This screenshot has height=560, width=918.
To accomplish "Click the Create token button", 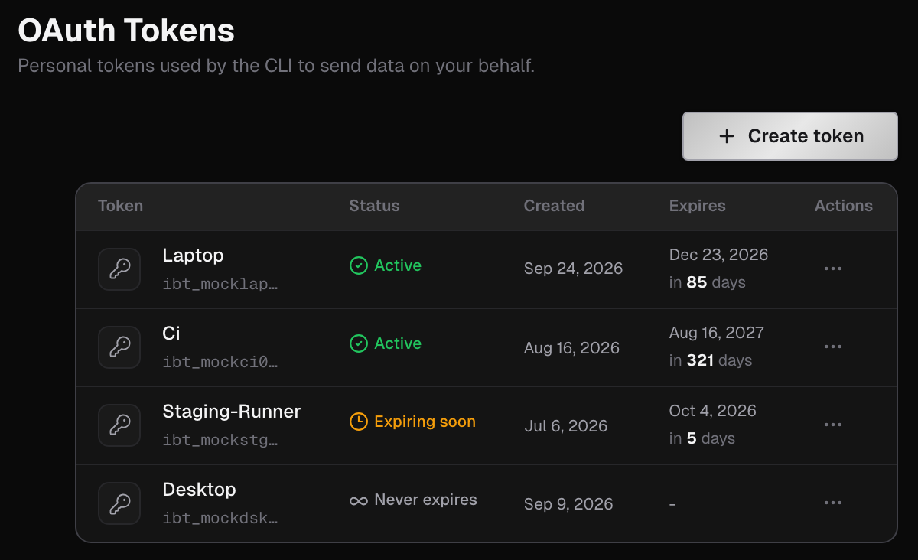I will click(x=789, y=136).
